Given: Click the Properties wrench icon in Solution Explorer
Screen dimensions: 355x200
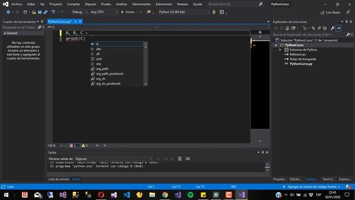Looking at the screenshot, I should (x=332, y=28).
